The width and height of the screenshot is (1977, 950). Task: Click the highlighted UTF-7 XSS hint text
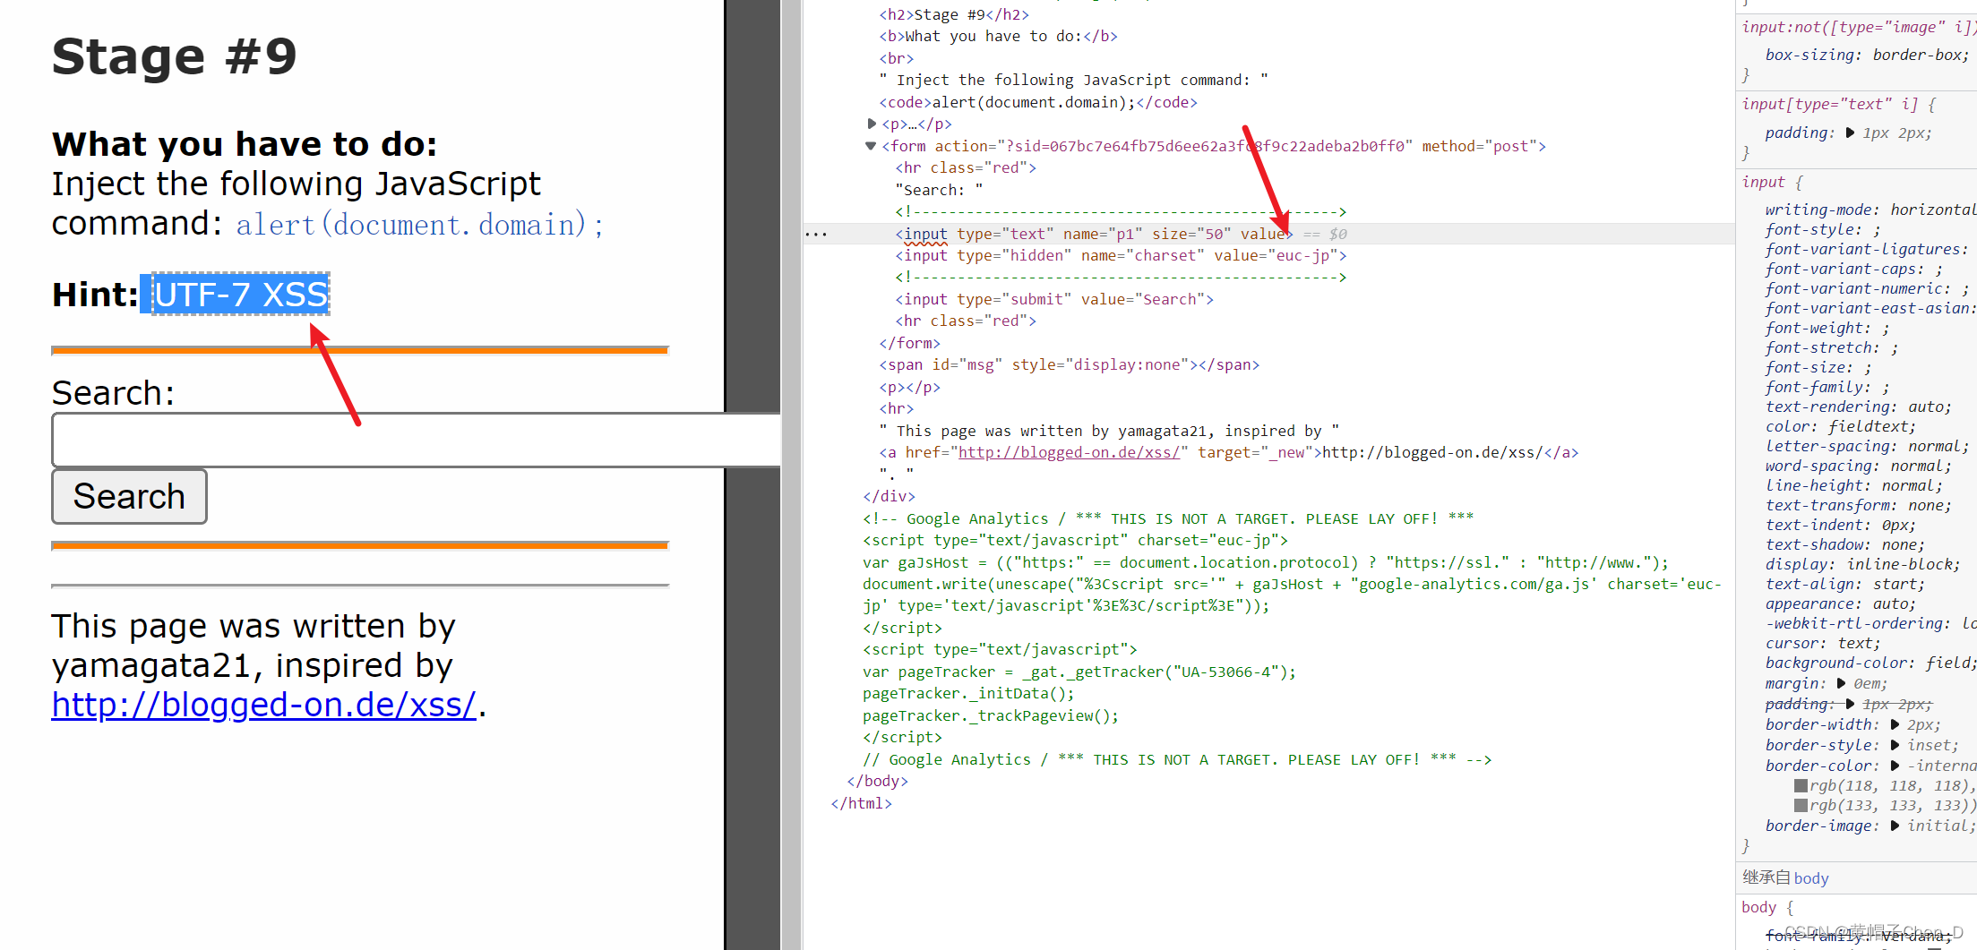[x=240, y=295]
